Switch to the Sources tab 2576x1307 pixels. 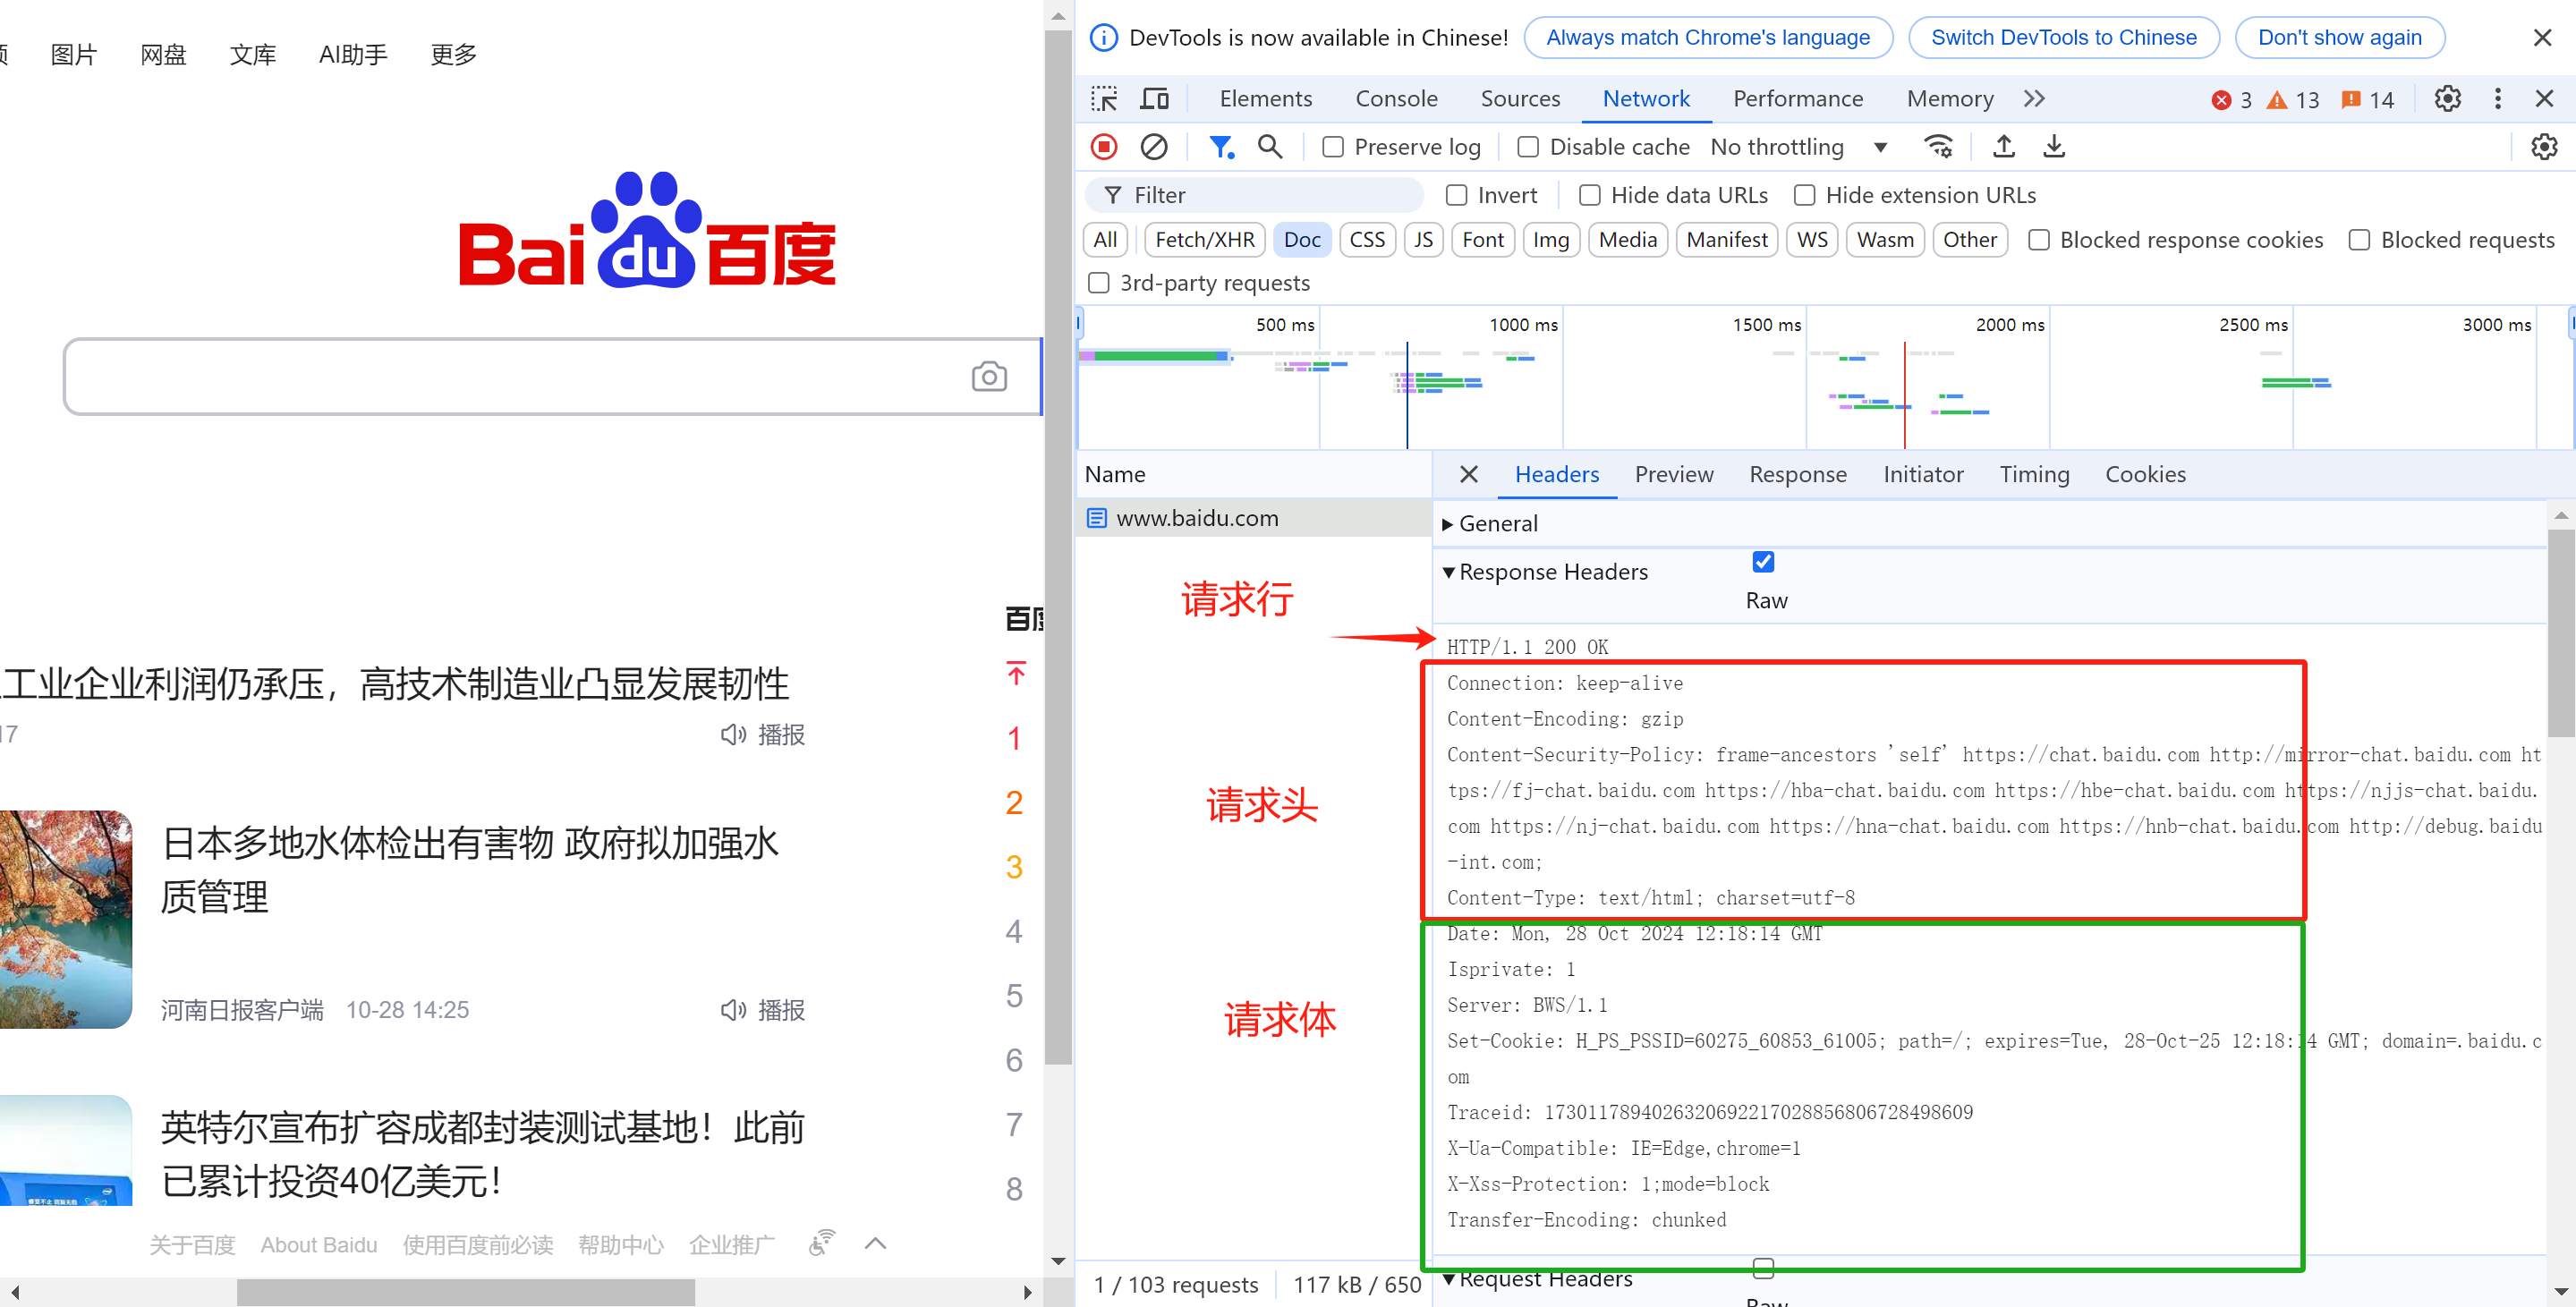(1520, 98)
